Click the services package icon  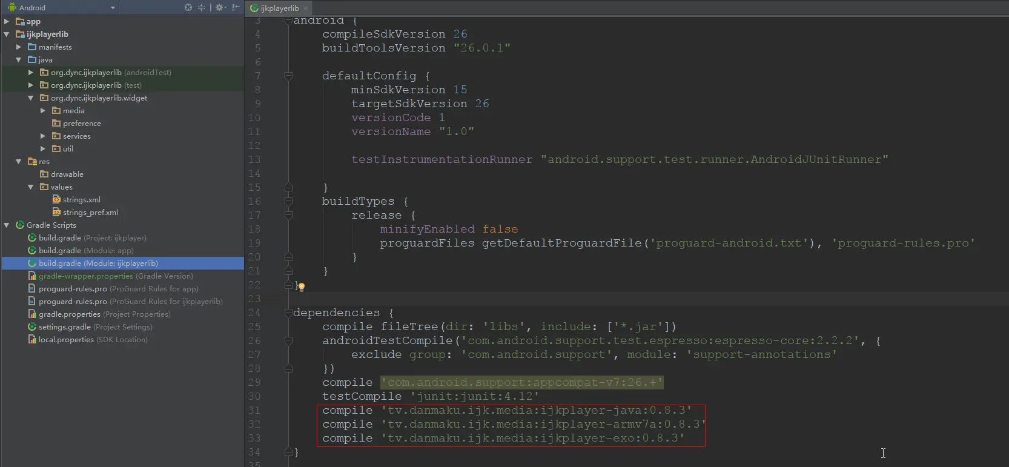(x=56, y=136)
